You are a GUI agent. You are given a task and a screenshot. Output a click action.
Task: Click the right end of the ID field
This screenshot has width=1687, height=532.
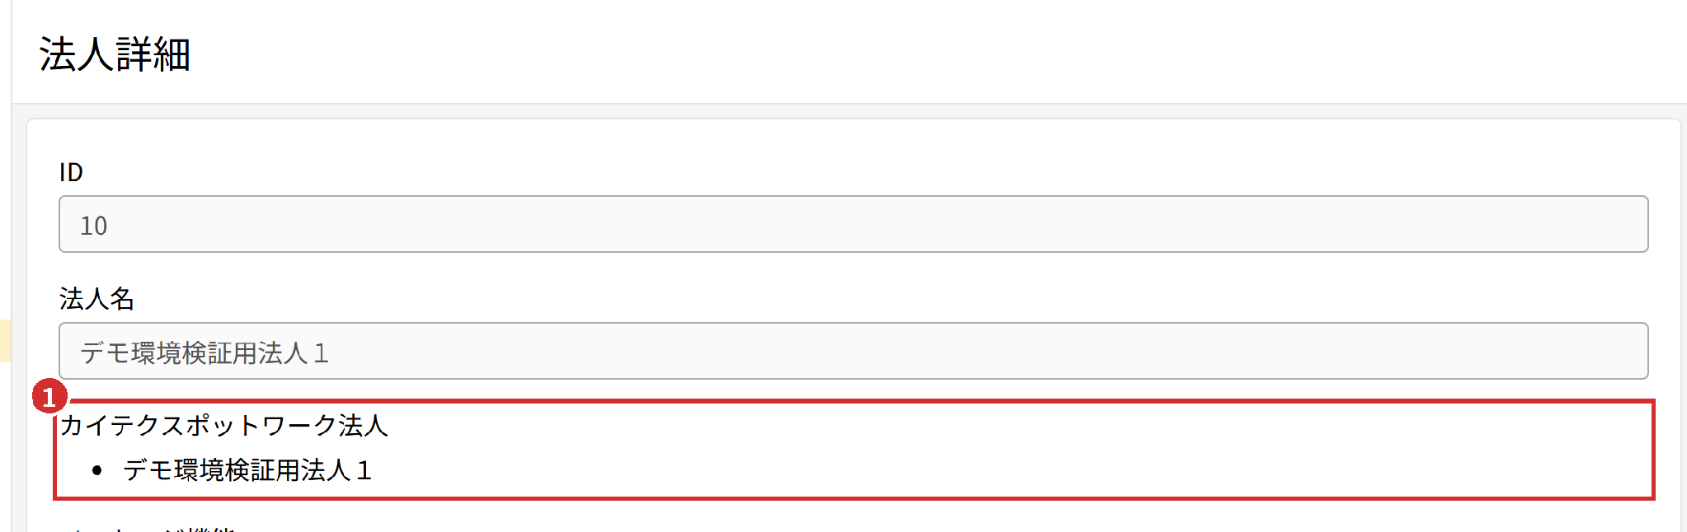click(x=1616, y=224)
